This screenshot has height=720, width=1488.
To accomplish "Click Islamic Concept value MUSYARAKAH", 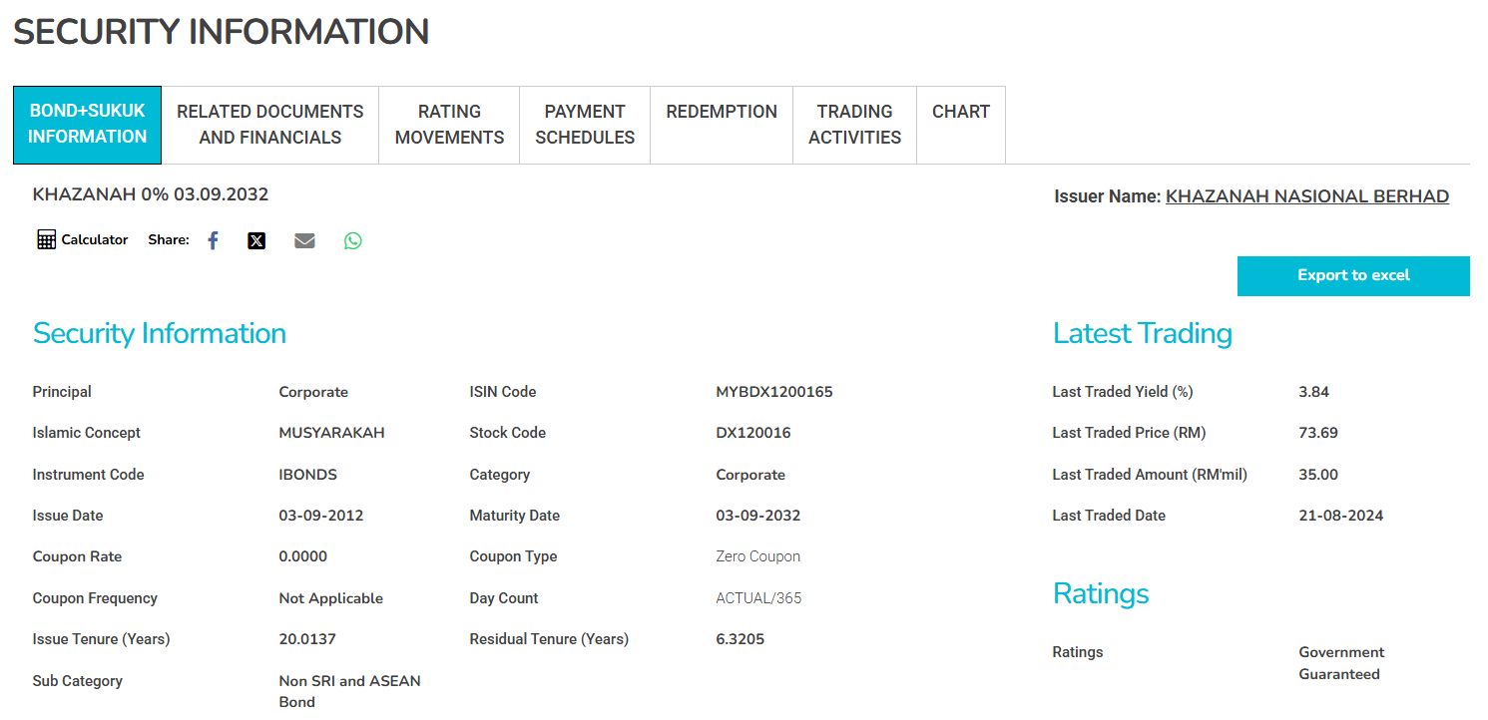I will pyautogui.click(x=331, y=433).
